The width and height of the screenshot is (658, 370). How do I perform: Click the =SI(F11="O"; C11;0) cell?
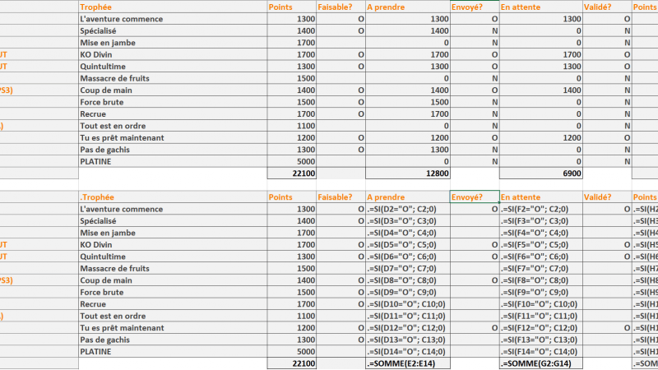point(541,316)
